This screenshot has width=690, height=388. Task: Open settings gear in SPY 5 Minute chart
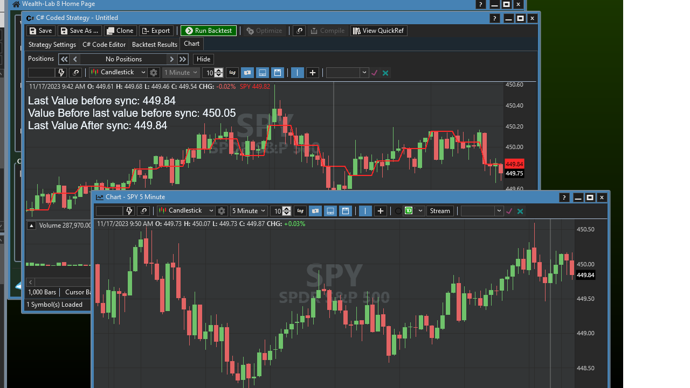click(x=222, y=211)
